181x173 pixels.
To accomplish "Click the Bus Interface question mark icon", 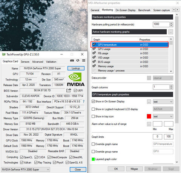I will 84,102.
